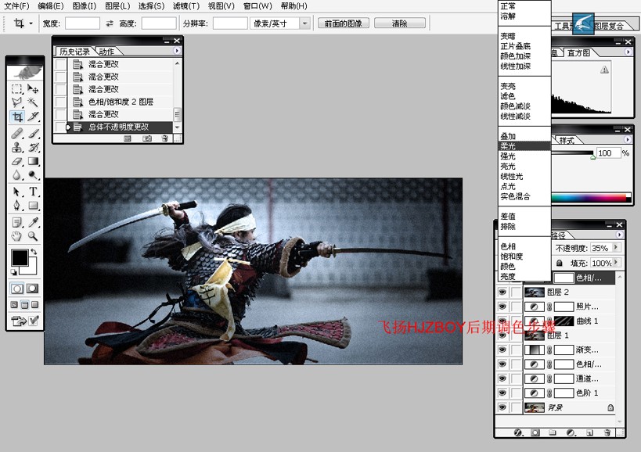Choose 正片叠底 blend mode from list
Screen dimensions: 641x452
pyautogui.click(x=524, y=45)
